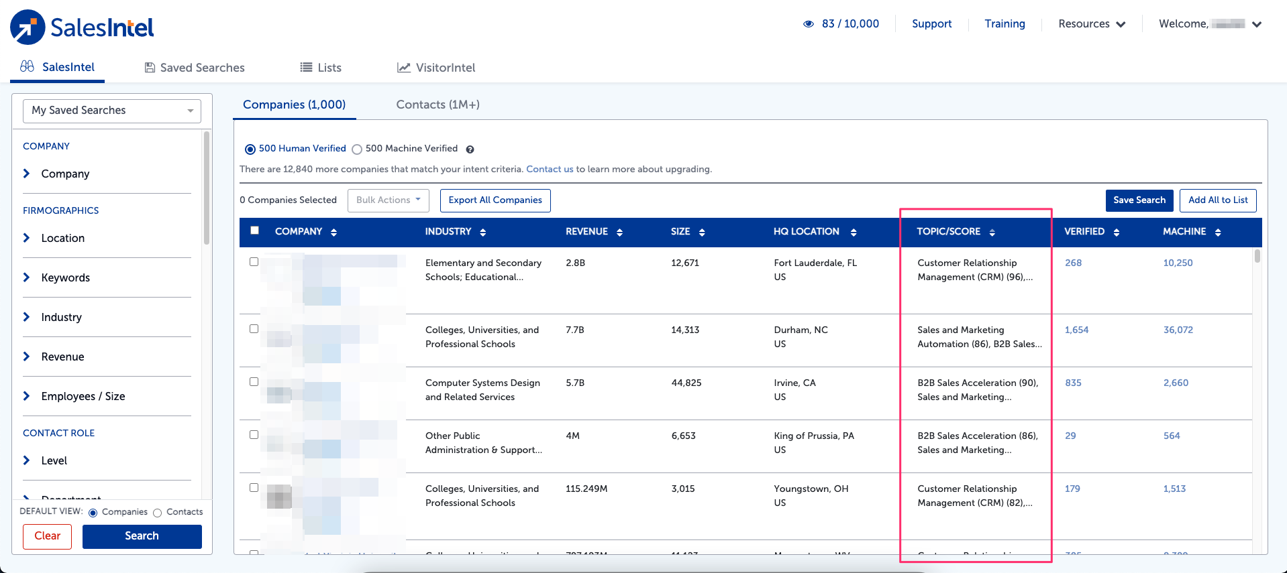This screenshot has width=1287, height=573.
Task: Sort by the MACHINE column arrows
Action: click(x=1218, y=232)
